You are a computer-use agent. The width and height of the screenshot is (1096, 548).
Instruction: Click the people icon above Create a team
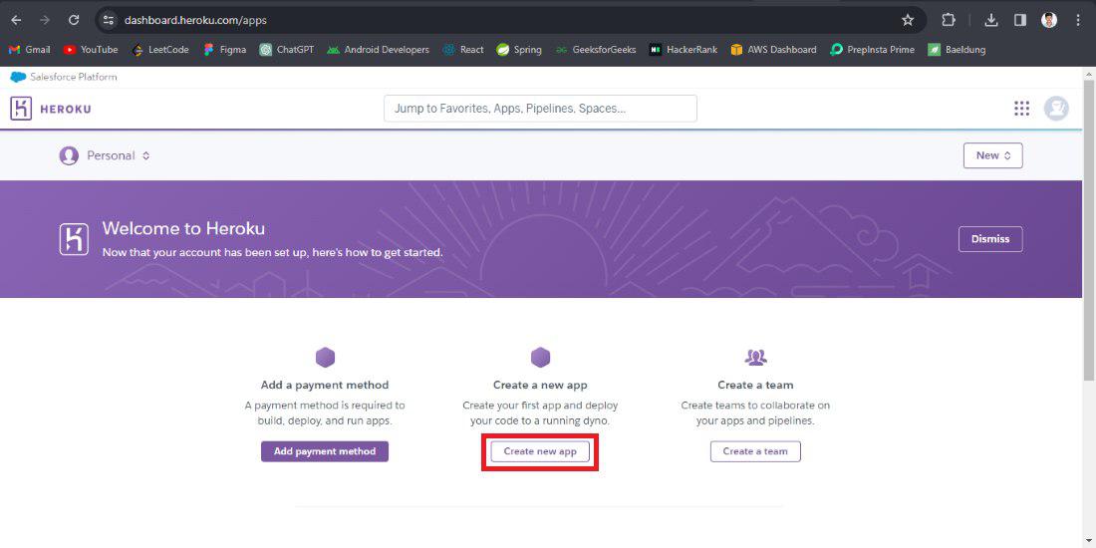point(755,358)
